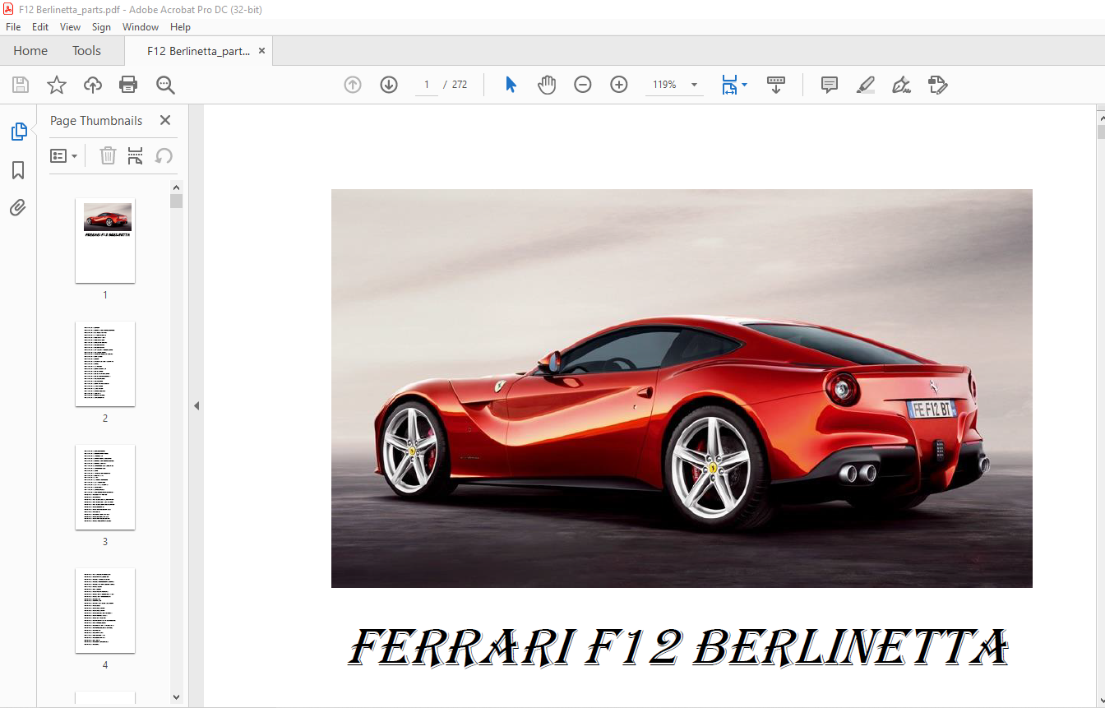The image size is (1105, 708).
Task: Click the Fit page width tool
Action: (729, 85)
